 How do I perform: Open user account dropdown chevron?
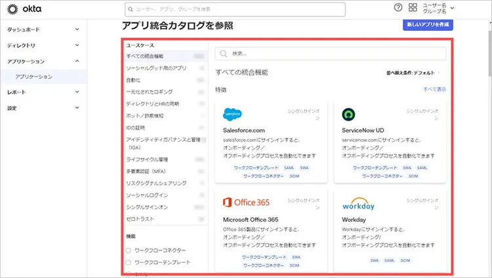coord(452,8)
